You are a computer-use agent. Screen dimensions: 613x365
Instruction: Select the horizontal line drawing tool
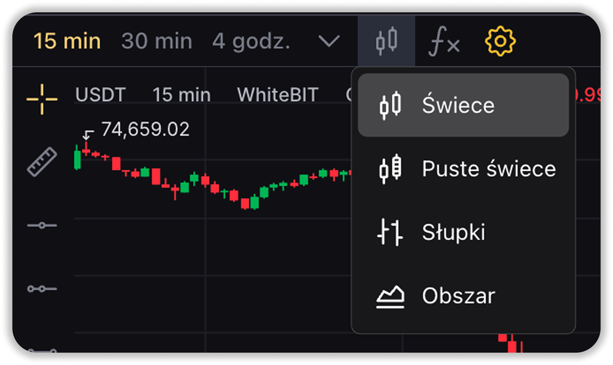tap(42, 226)
